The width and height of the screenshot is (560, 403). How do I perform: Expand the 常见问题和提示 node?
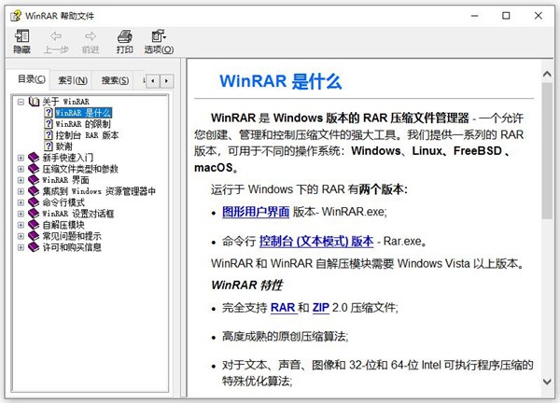[21, 236]
